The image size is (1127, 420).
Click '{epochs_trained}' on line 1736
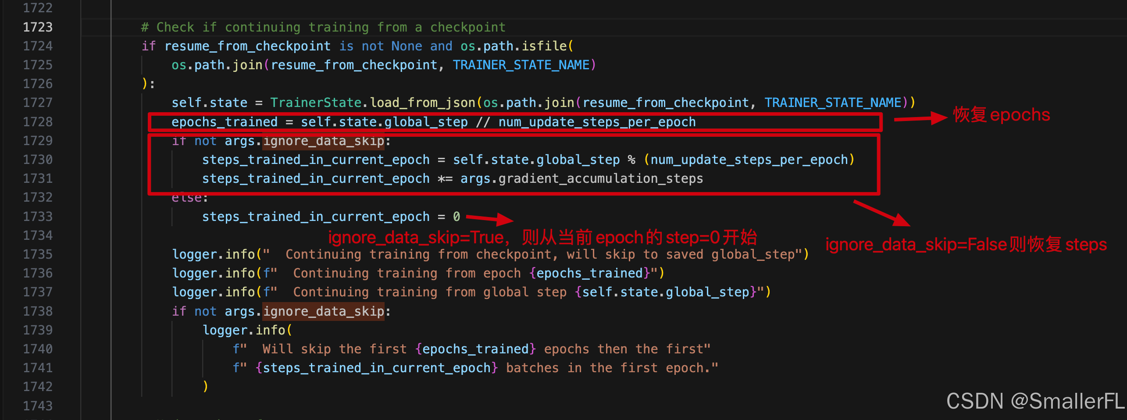pyautogui.click(x=590, y=273)
